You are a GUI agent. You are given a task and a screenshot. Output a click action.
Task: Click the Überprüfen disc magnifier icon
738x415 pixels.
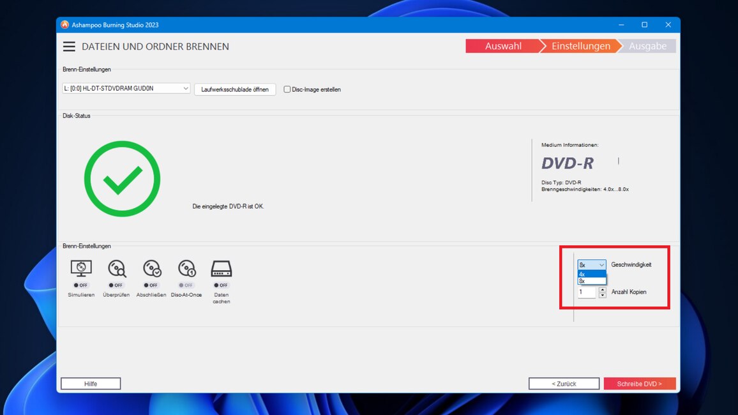coord(117,268)
